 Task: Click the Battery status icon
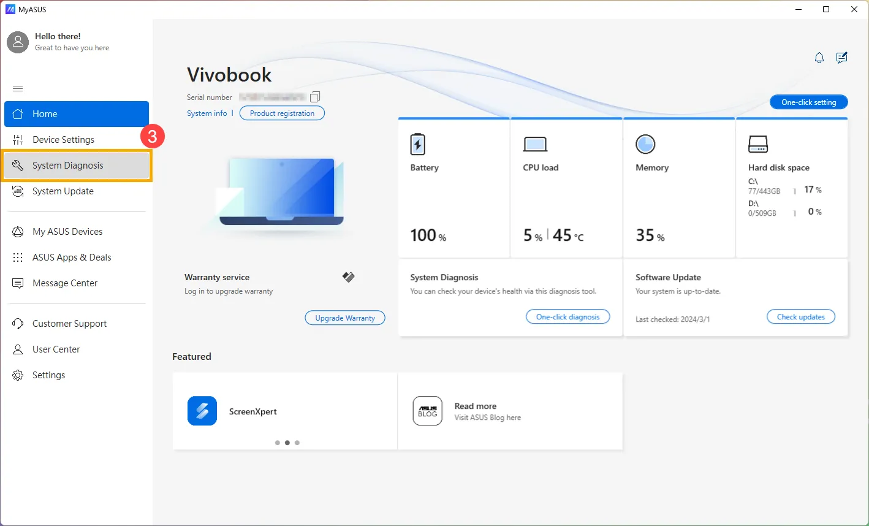coord(417,145)
